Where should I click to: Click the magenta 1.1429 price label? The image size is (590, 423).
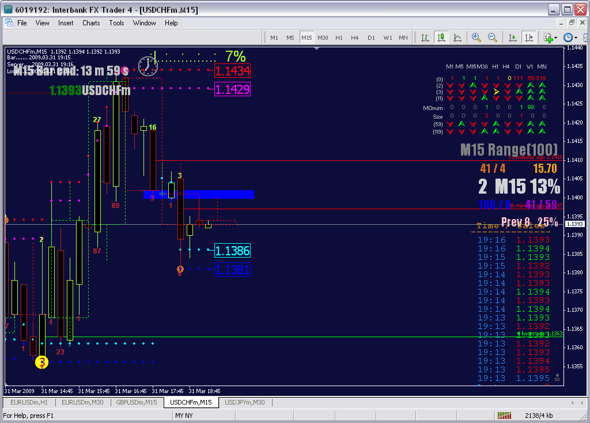click(x=233, y=89)
